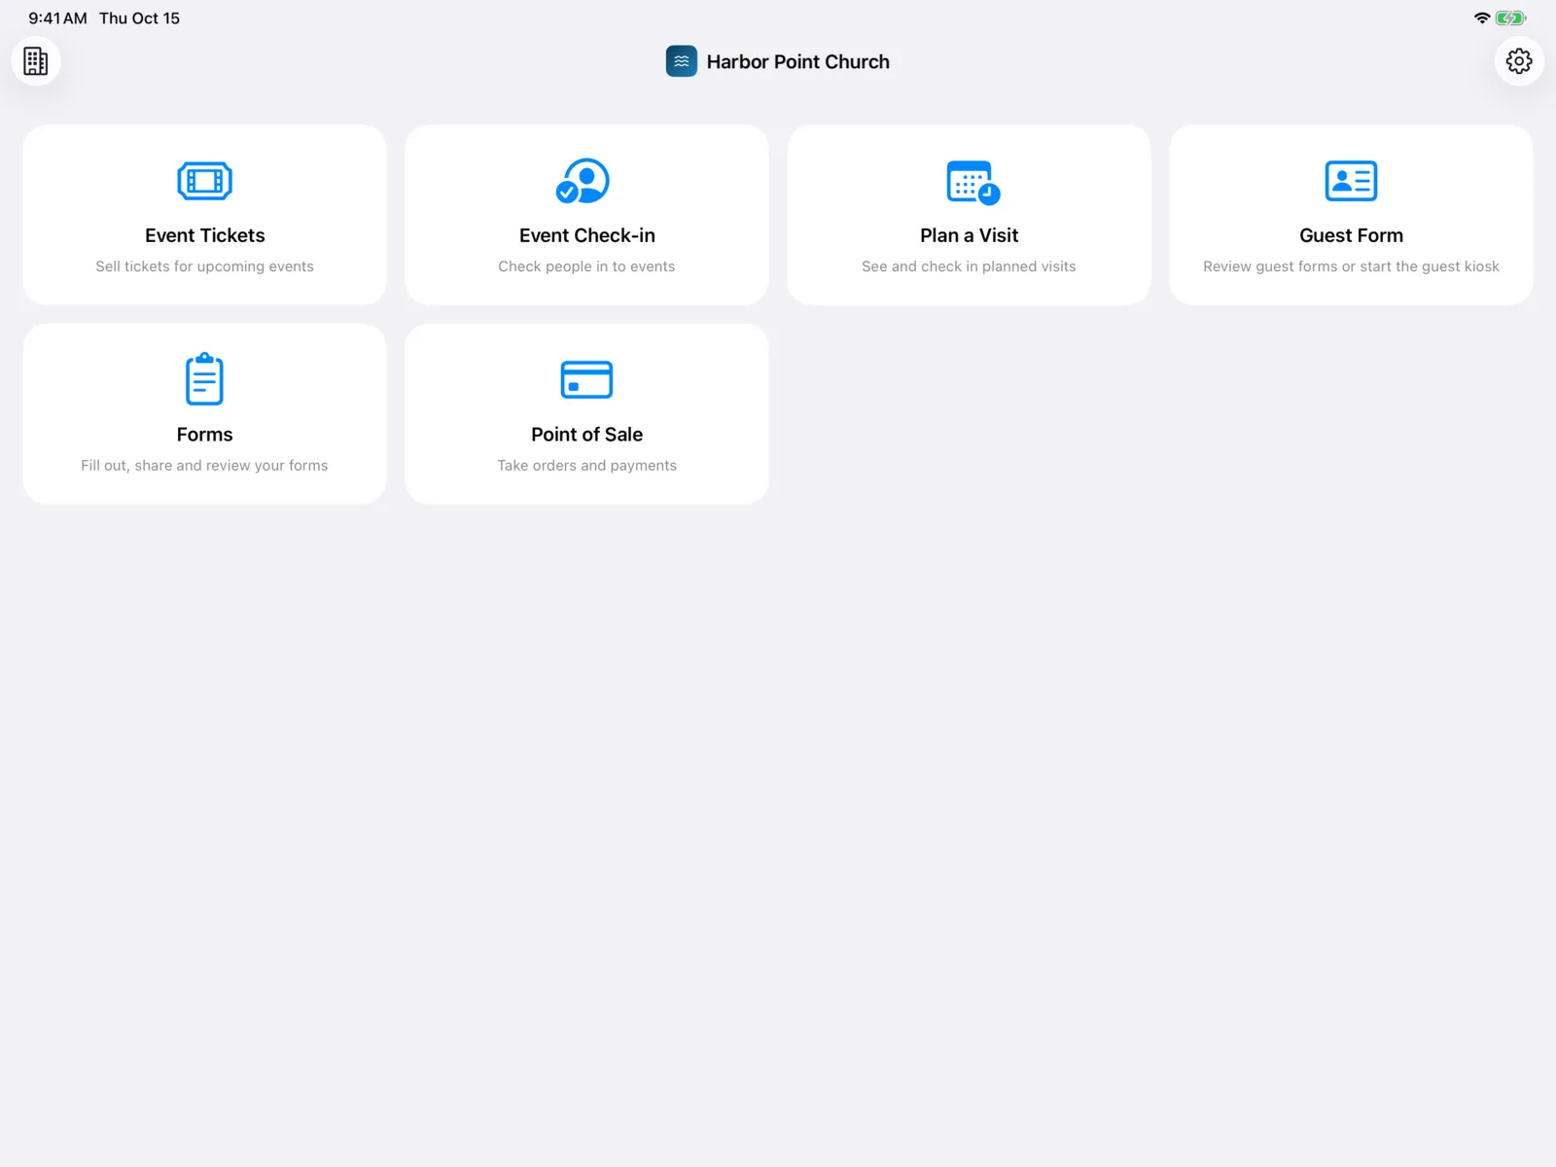1556x1167 pixels.
Task: Click 'Take orders and payments' text
Action: pos(586,466)
